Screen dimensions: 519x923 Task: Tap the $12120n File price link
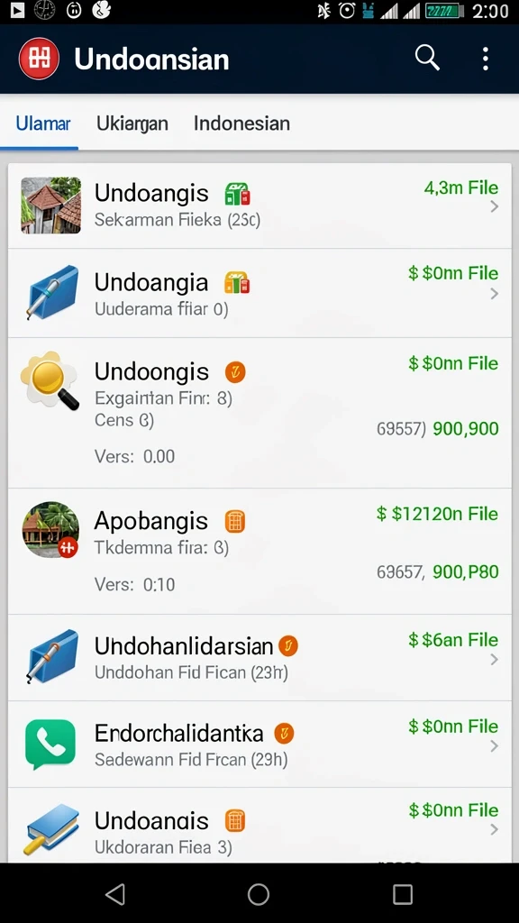pos(437,514)
